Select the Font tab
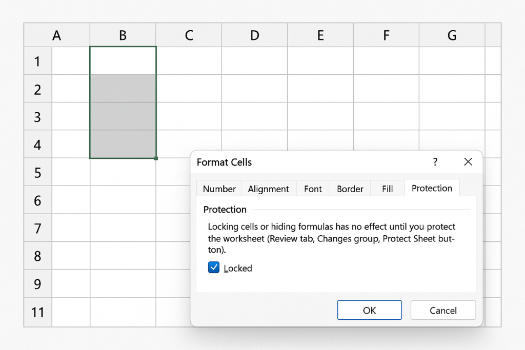 (x=313, y=189)
